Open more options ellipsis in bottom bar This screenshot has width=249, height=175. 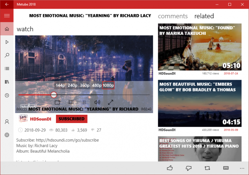[242, 168]
